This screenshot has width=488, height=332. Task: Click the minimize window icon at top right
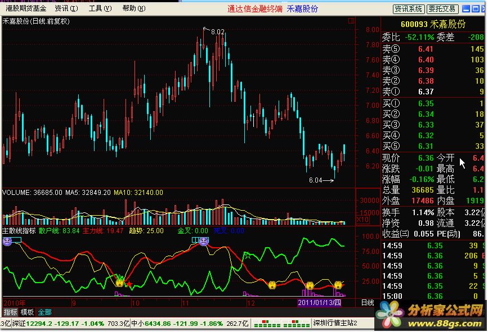pyautogui.click(x=466, y=8)
